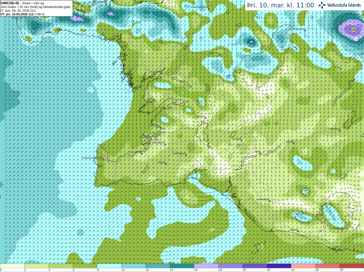Select the 6–8 m/s dark green legend swatch

[85, 266]
